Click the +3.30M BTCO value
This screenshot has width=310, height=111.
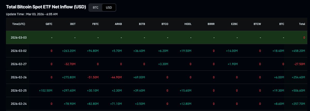[163, 64]
